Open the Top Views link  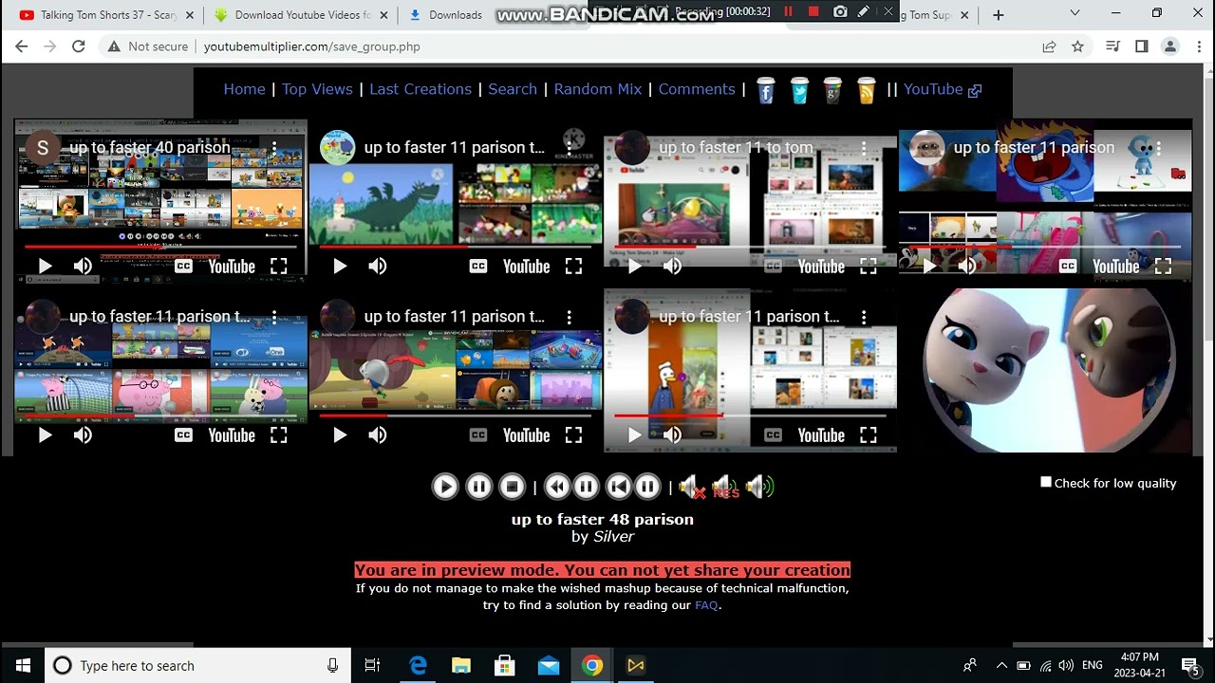click(x=317, y=89)
